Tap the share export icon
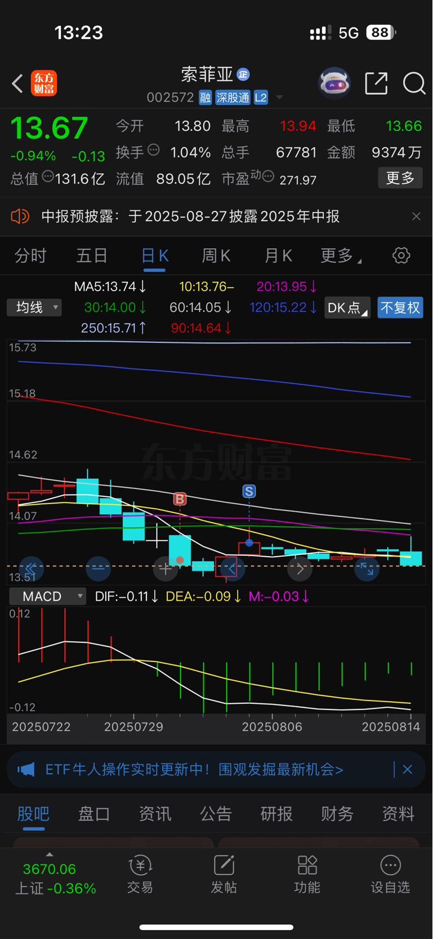 pos(376,83)
